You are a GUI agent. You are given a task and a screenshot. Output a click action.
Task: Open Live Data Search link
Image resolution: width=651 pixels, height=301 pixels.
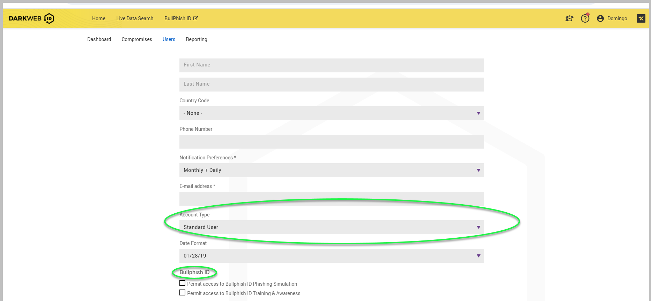tap(135, 18)
